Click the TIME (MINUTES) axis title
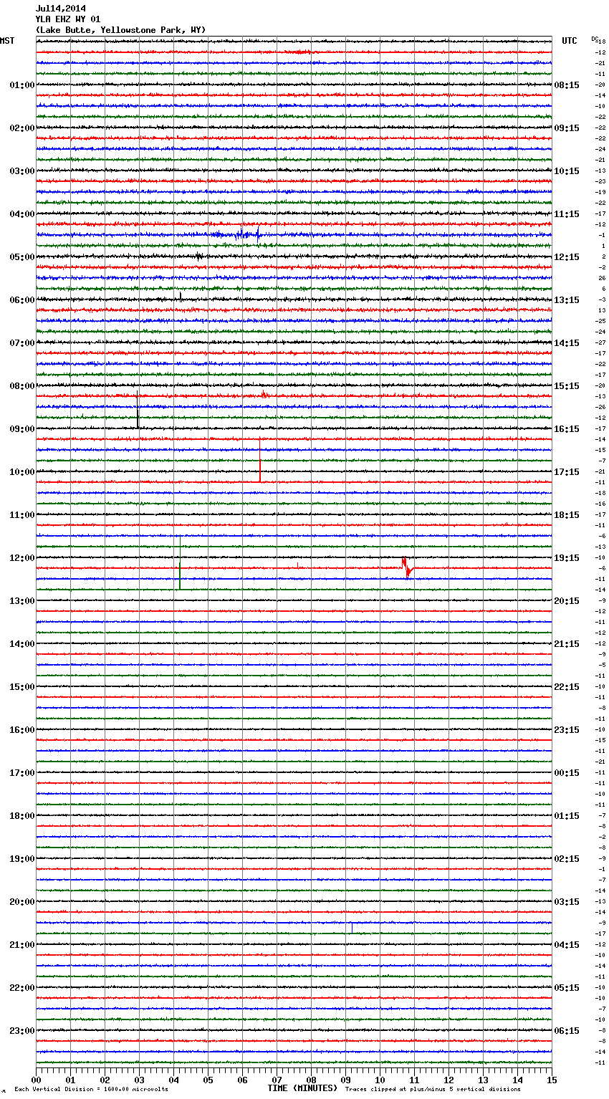This screenshot has height=1099, width=609. 302,1088
